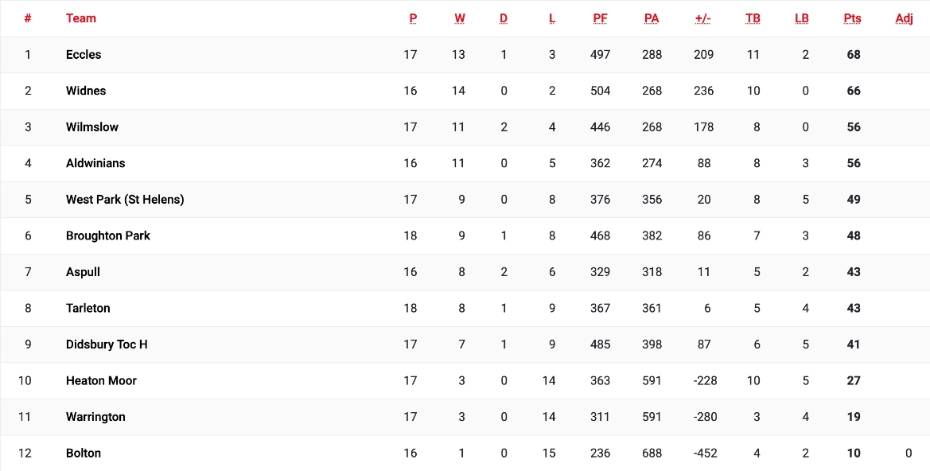Click on Aldwinians in the table
Image resolution: width=930 pixels, height=471 pixels.
95,163
